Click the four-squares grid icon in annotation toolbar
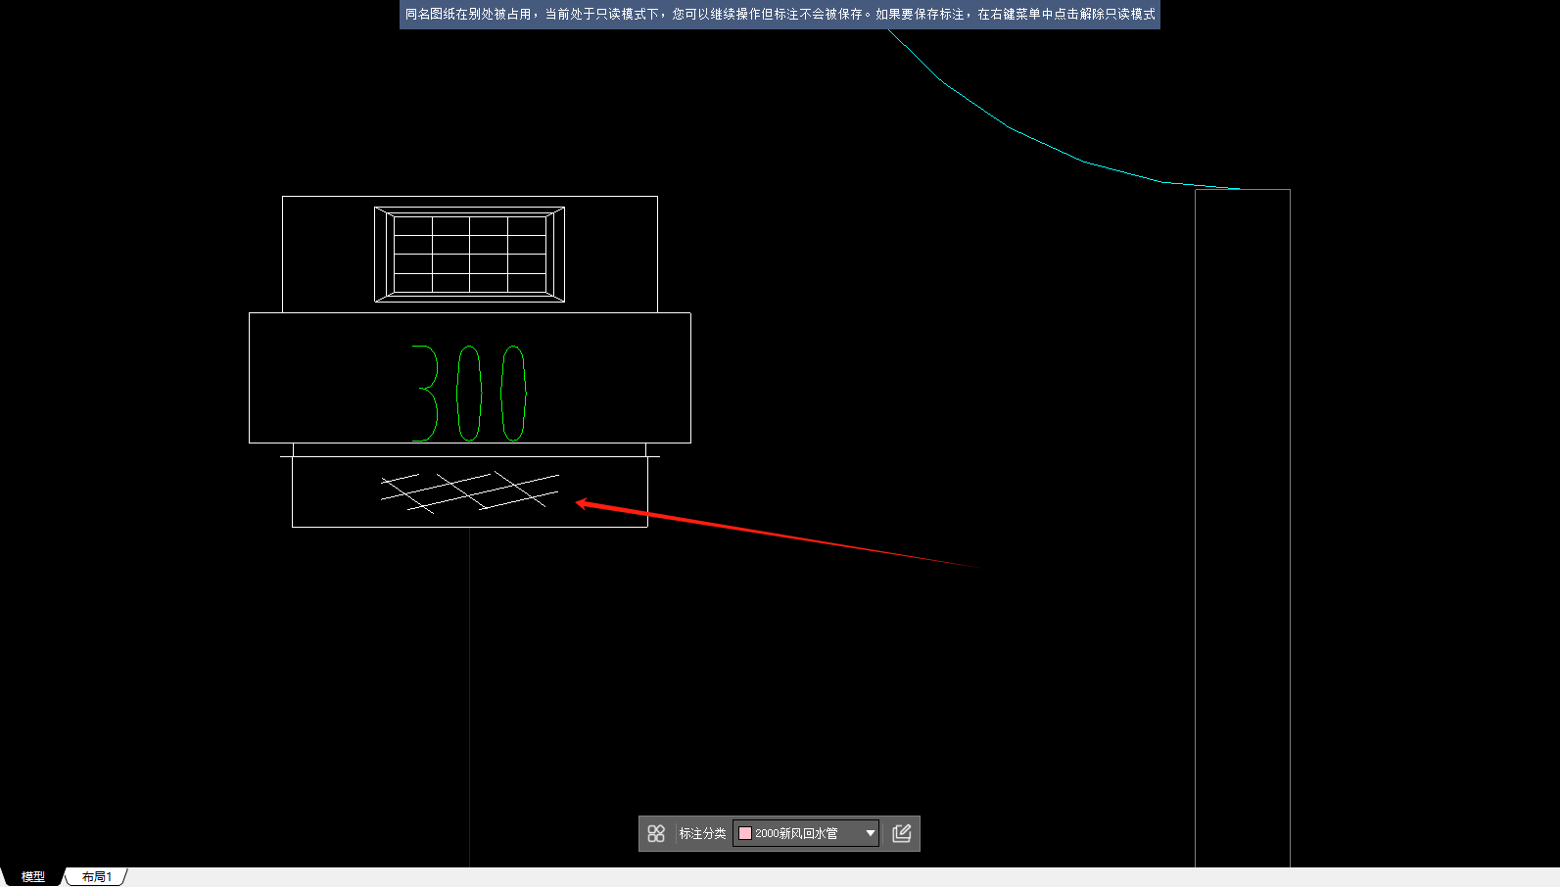 [x=656, y=833]
